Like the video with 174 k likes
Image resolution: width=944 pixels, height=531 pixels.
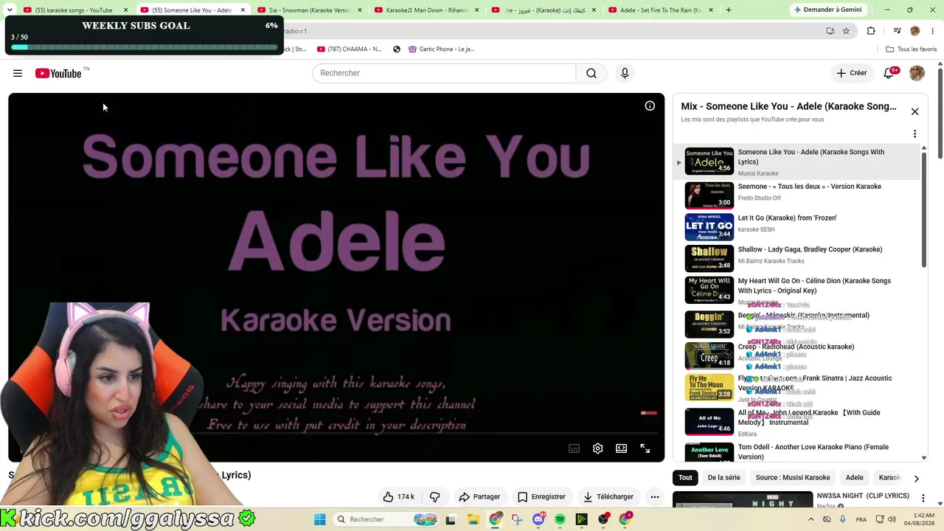(398, 497)
